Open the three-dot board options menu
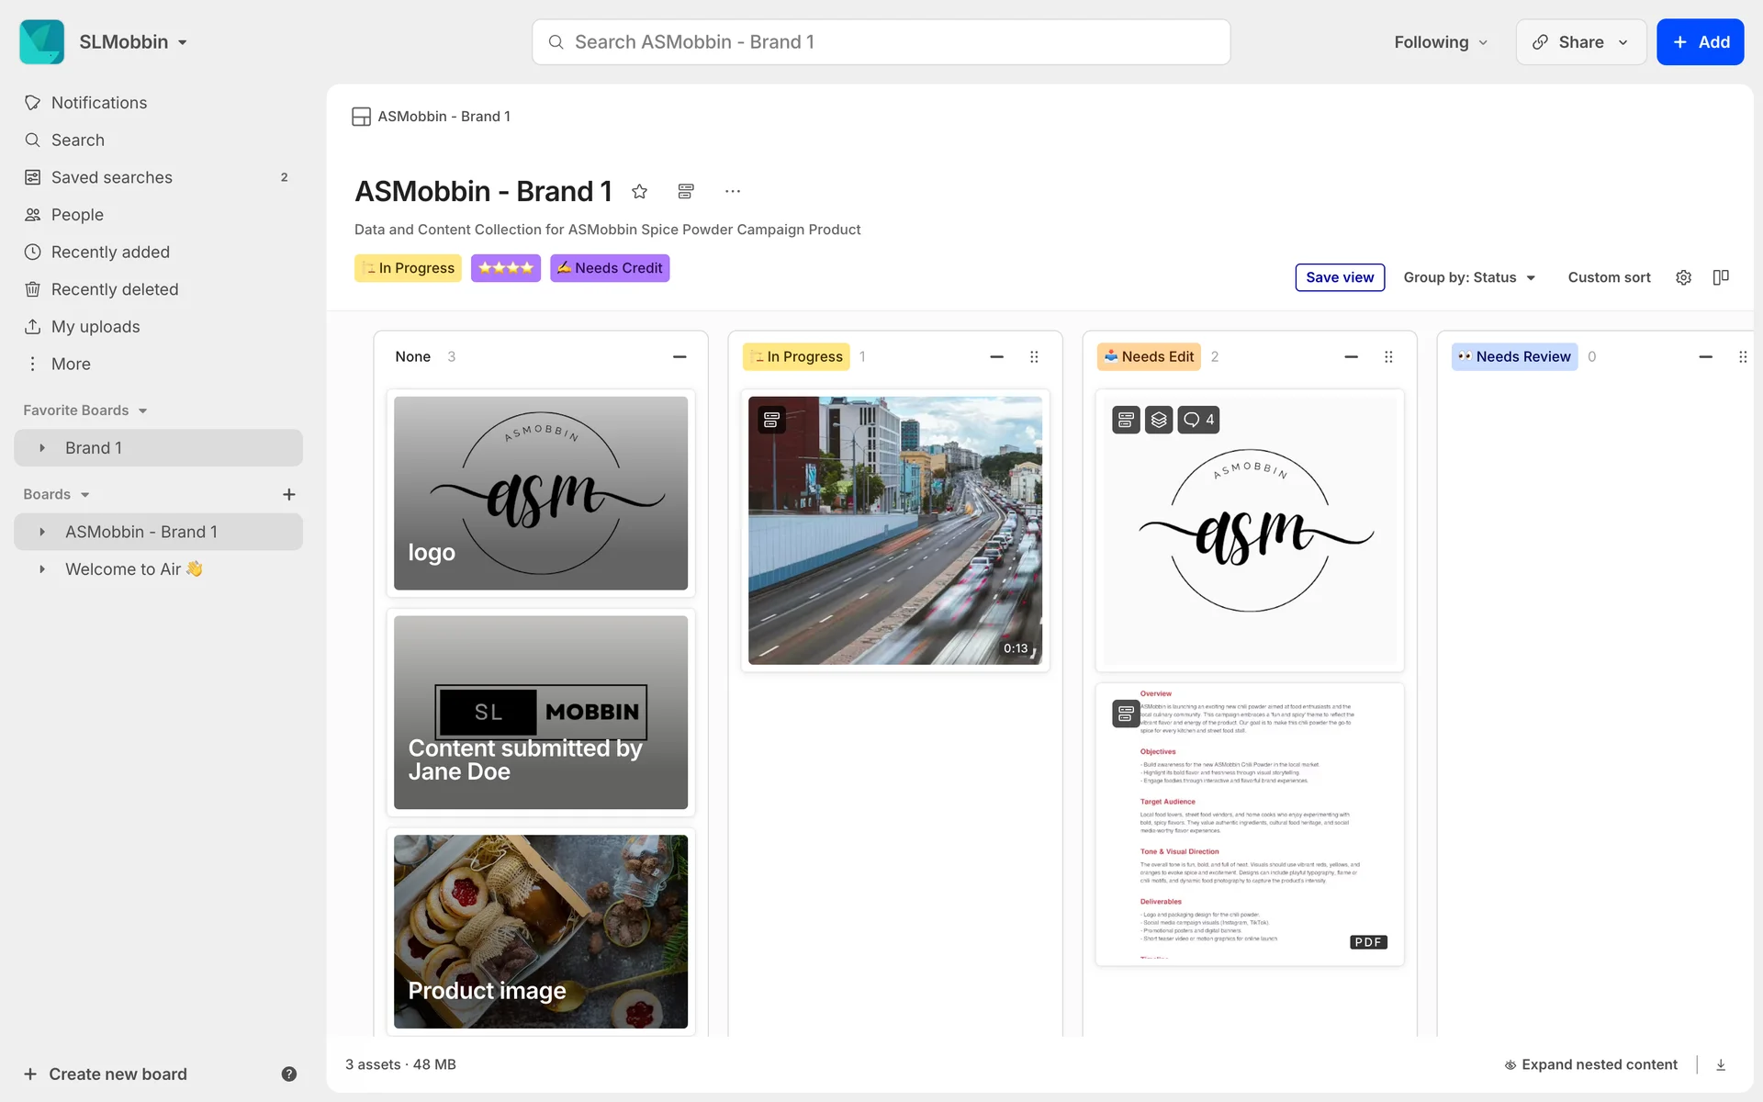 pyautogui.click(x=732, y=191)
